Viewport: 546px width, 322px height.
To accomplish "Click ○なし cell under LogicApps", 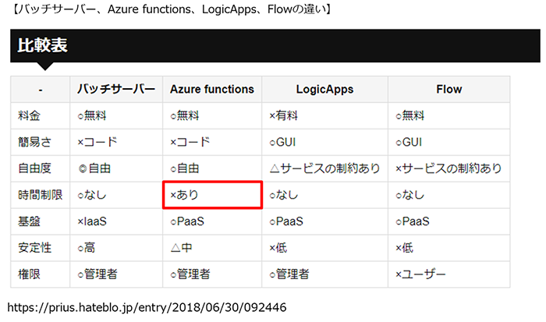I will tap(325, 195).
